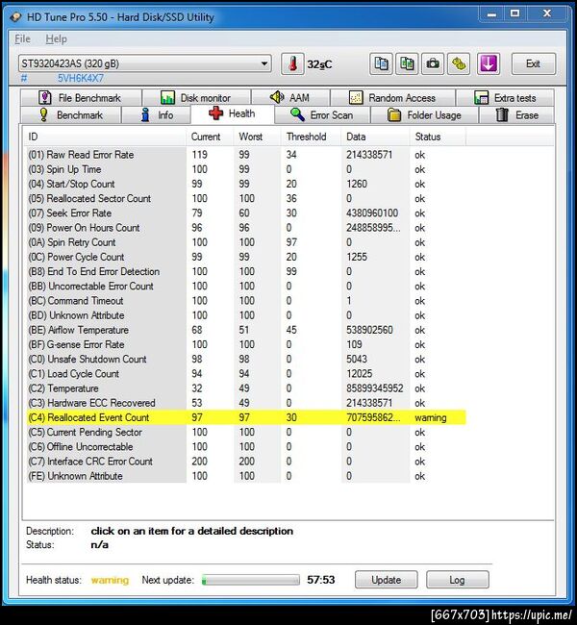Switch to the Erase tab

(516, 115)
